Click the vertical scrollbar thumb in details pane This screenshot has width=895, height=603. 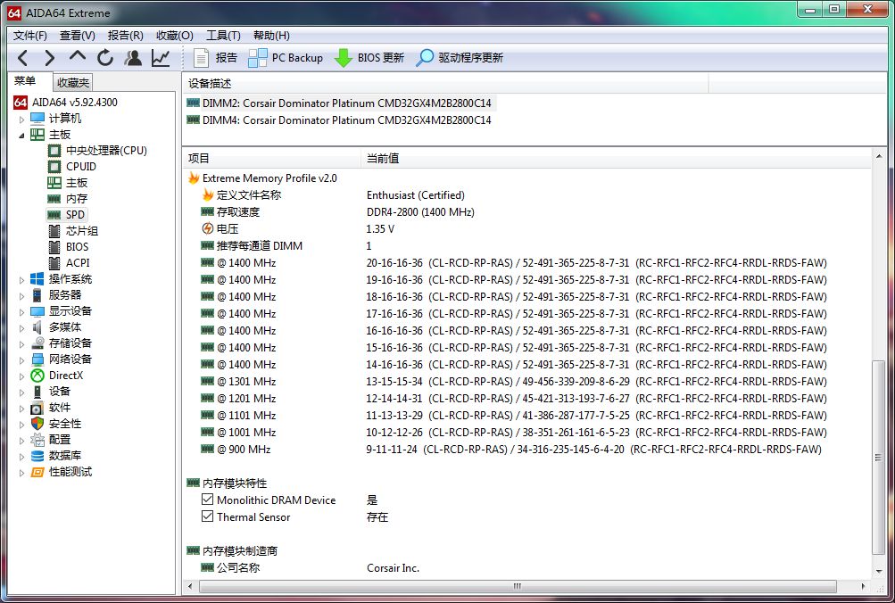[878, 457]
